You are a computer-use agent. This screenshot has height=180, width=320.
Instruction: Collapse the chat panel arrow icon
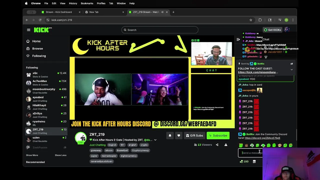point(238,39)
